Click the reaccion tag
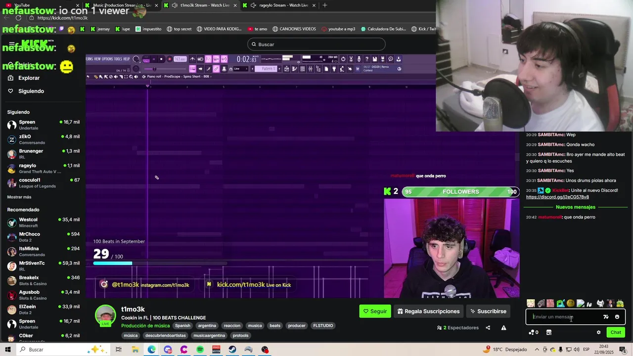The height and width of the screenshot is (356, 633). pyautogui.click(x=232, y=326)
